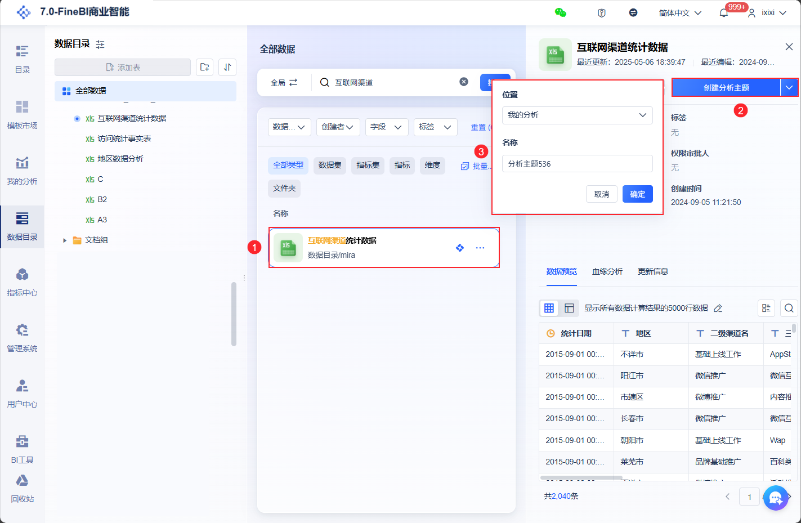Open the 位置 dropdown showing 我的分析
The height and width of the screenshot is (523, 801).
click(x=578, y=115)
